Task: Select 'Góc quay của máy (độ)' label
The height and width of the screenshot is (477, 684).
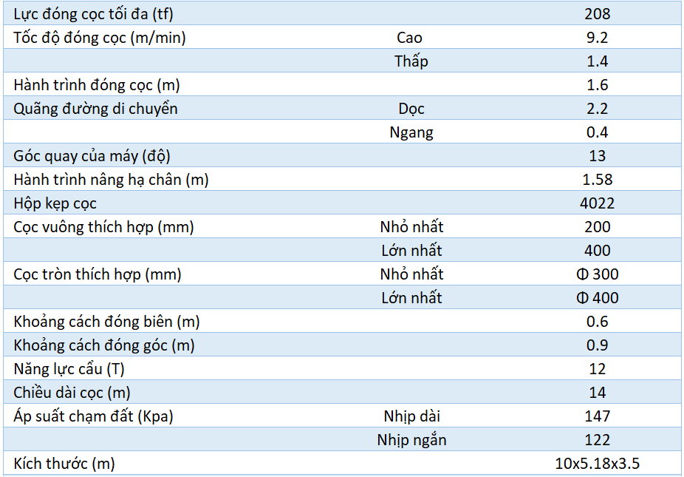Action: (x=92, y=156)
